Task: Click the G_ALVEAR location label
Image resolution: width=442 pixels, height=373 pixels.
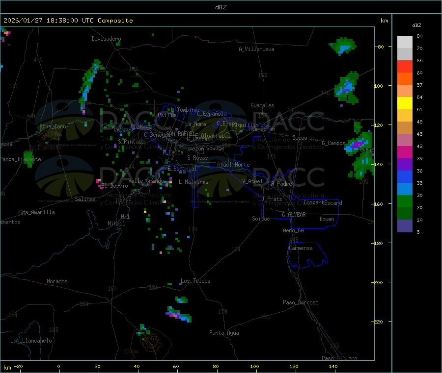Action: coord(294,215)
